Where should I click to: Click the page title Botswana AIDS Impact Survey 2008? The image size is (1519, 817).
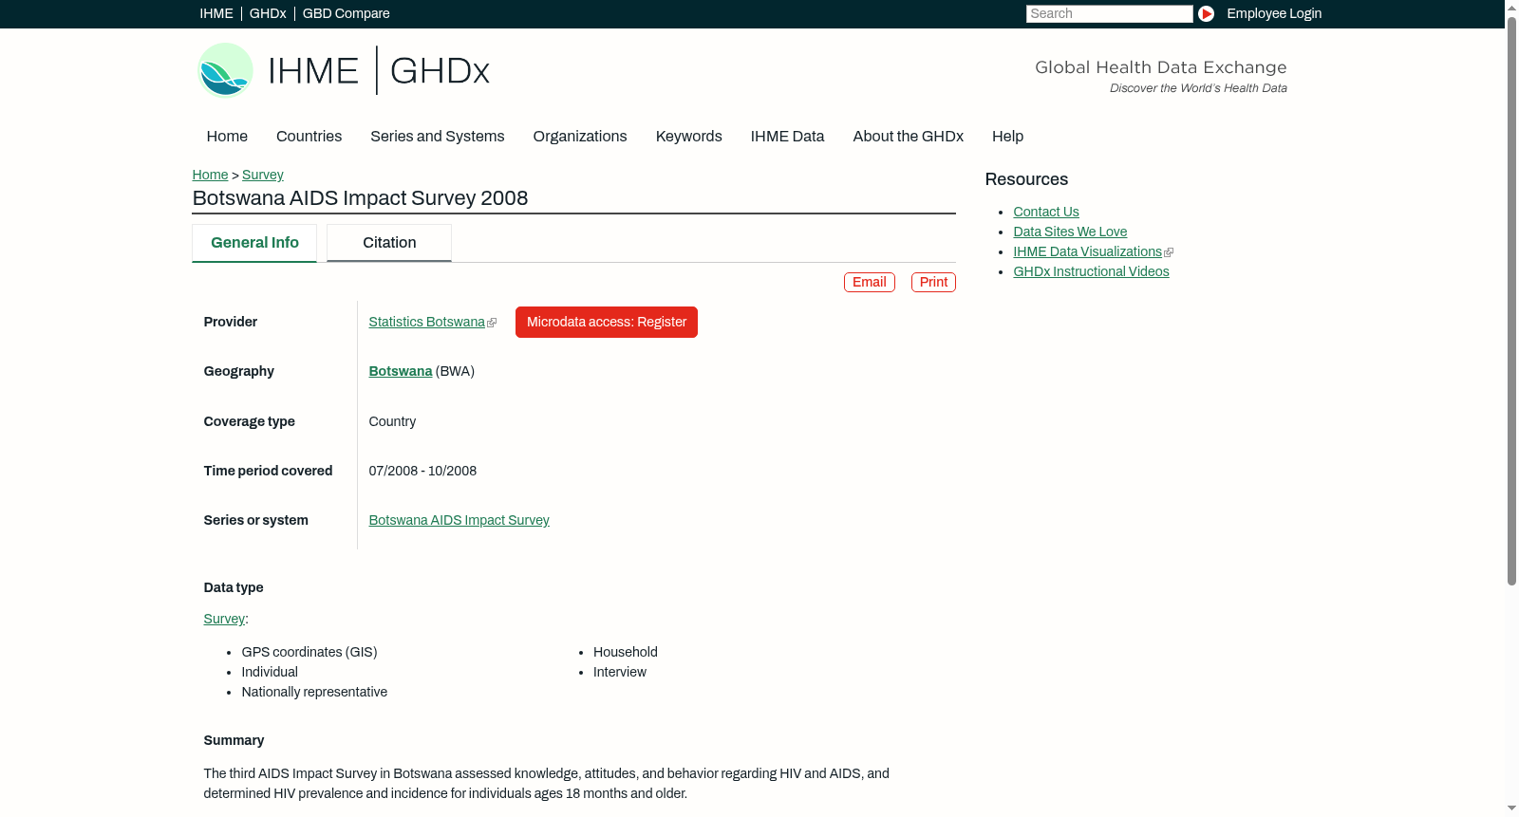click(360, 198)
